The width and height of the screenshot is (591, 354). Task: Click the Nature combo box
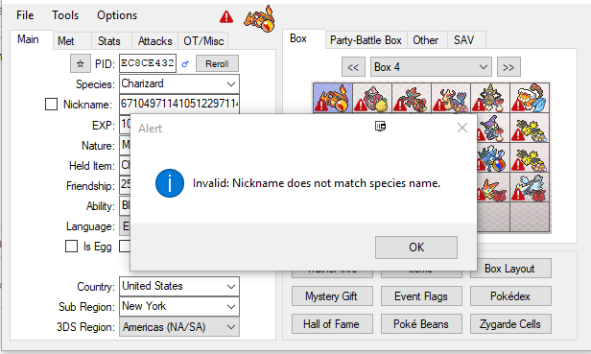pyautogui.click(x=125, y=145)
